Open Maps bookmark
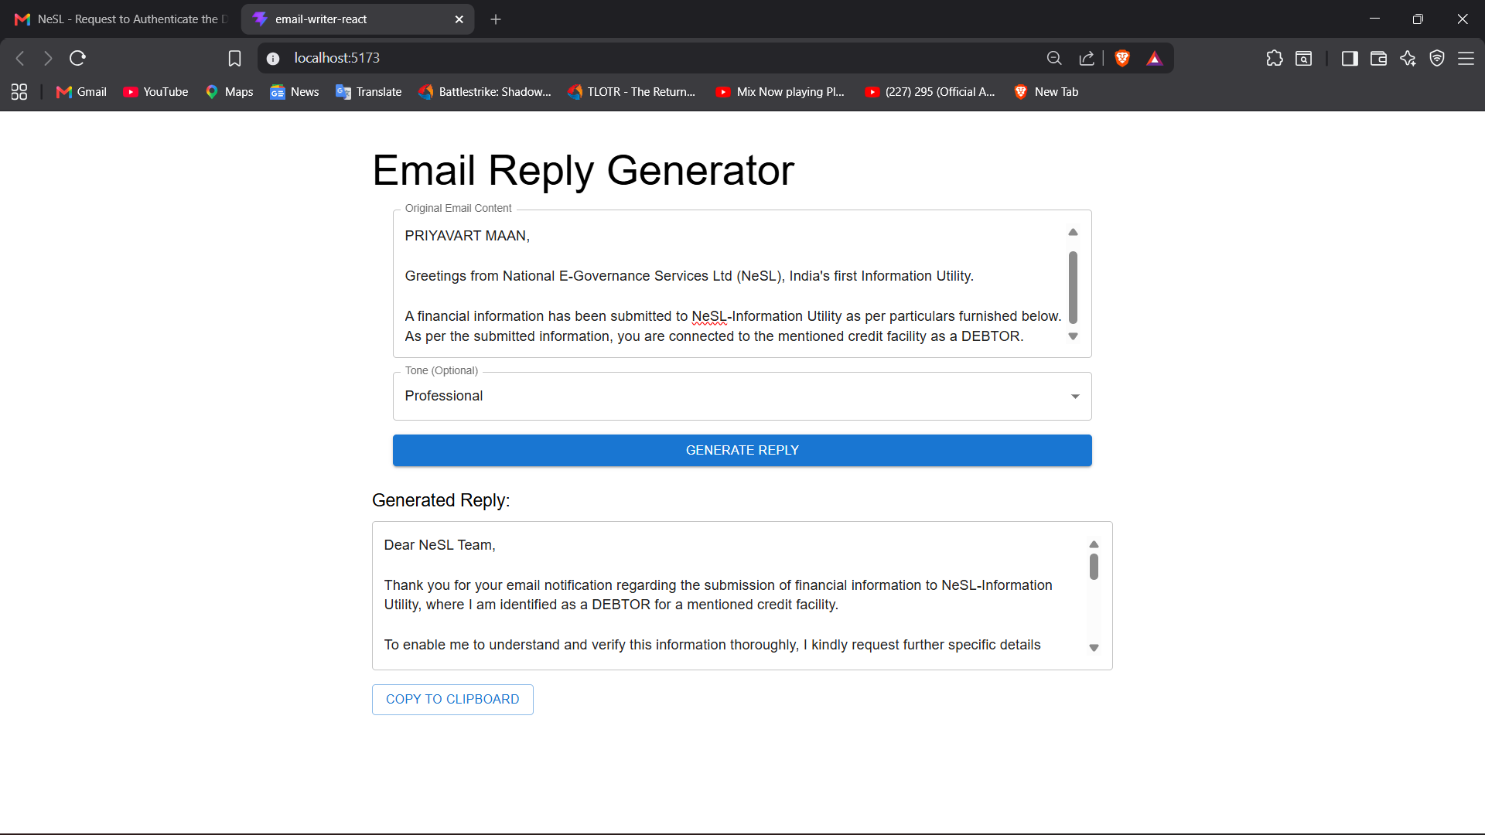This screenshot has height=835, width=1485. tap(230, 92)
